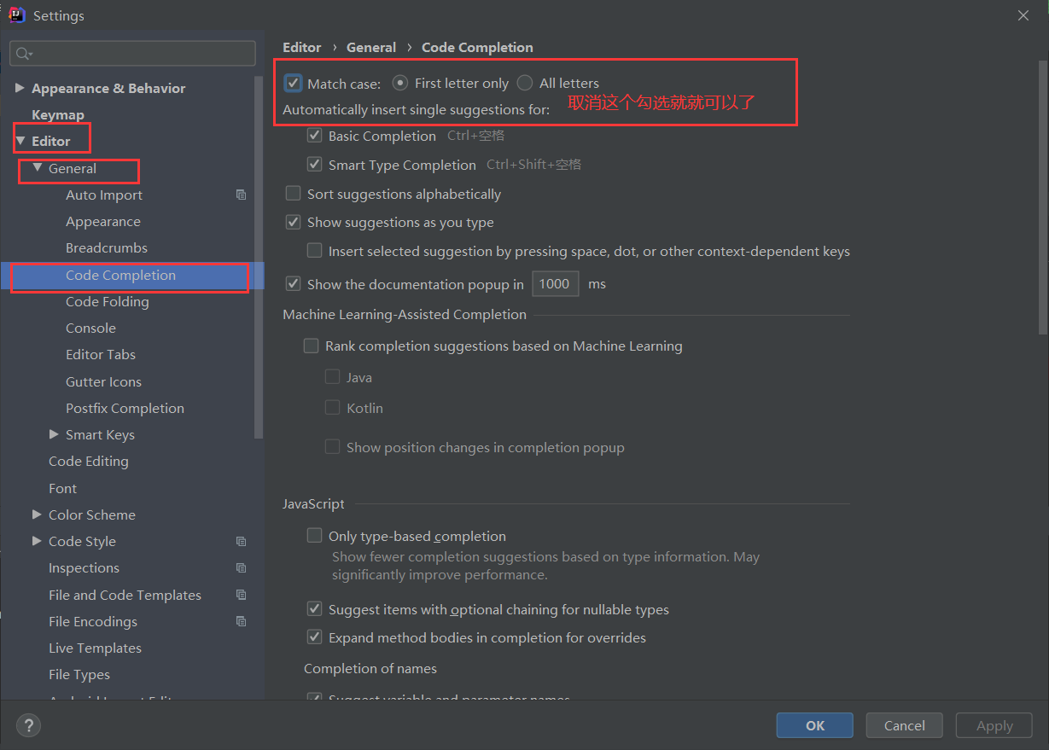
Task: Close the Settings dialog window
Action: (x=1023, y=15)
